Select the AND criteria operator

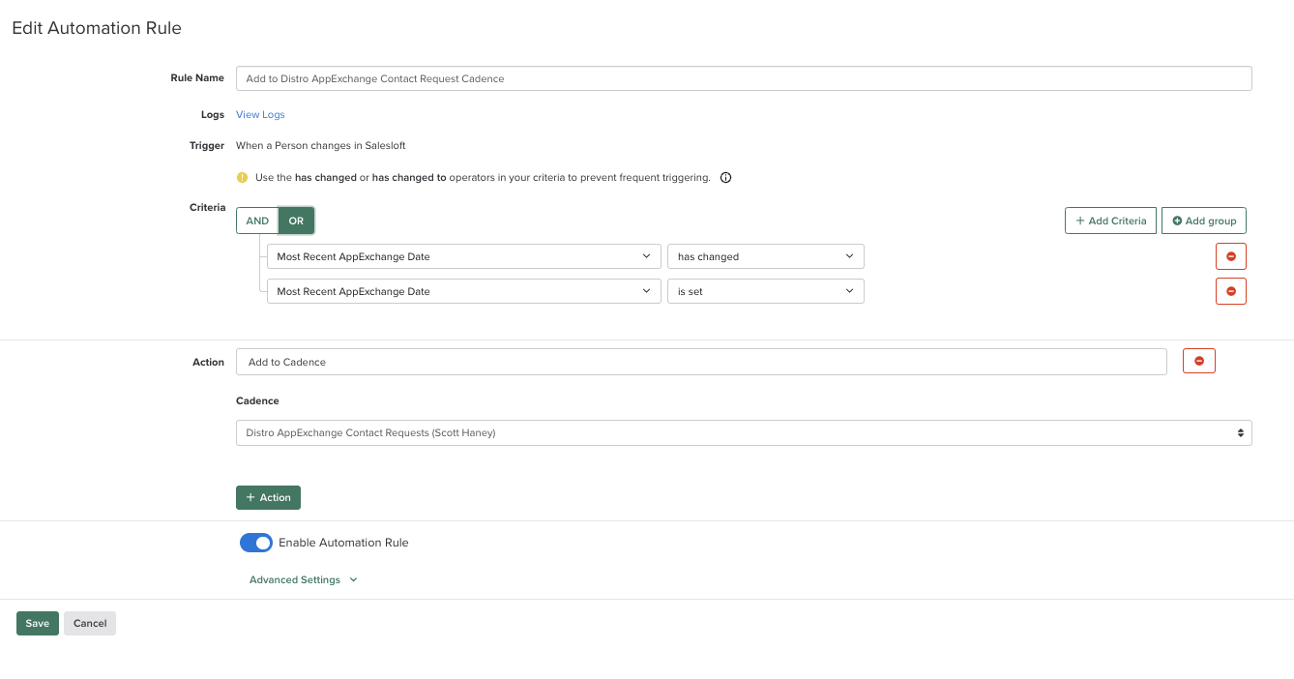coord(257,221)
